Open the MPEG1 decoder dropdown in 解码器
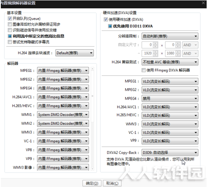The height and width of the screenshot is (187, 207). (x=63, y=71)
